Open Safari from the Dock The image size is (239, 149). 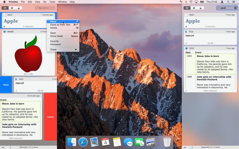point(83,142)
